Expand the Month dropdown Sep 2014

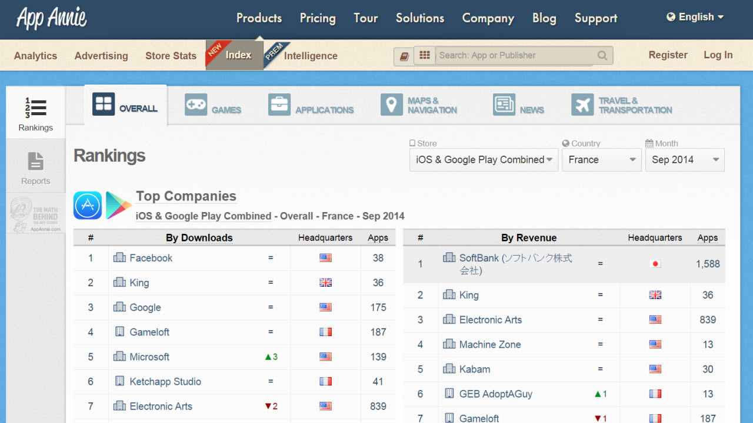[x=685, y=160]
